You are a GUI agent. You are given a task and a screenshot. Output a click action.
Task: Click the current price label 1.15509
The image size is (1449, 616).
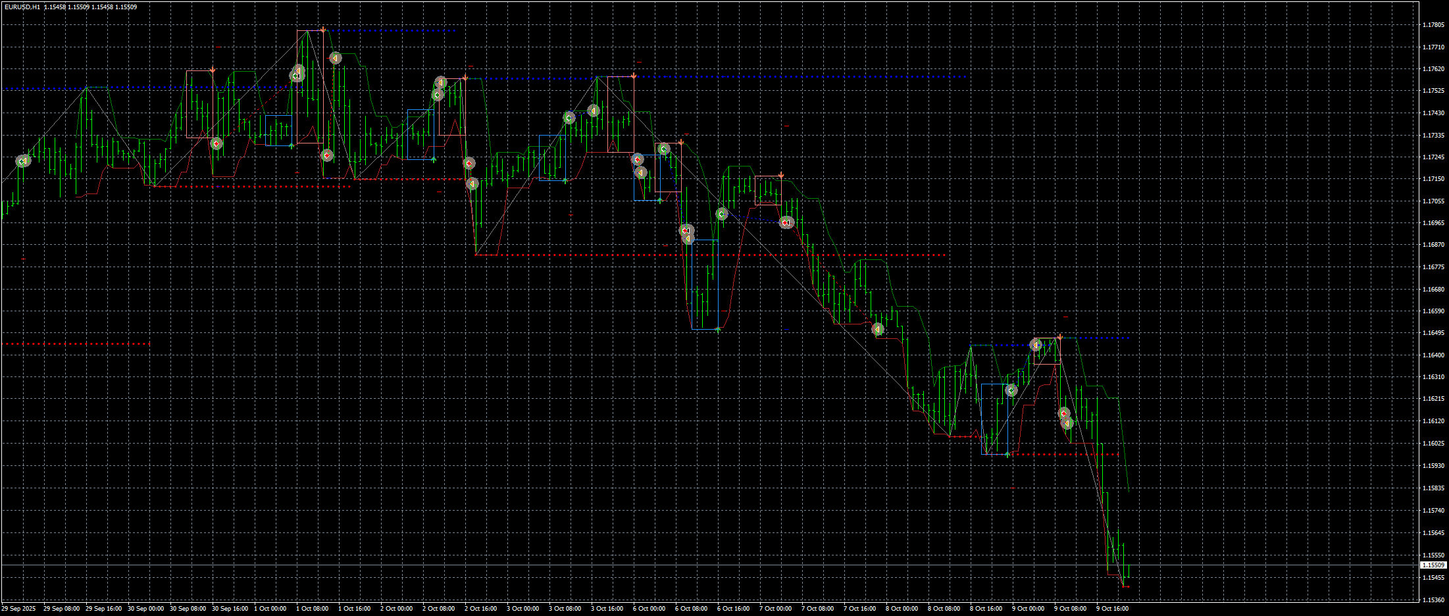click(1433, 565)
